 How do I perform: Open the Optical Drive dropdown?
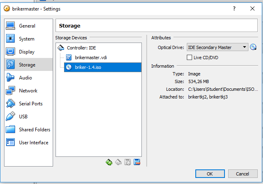tap(218, 47)
